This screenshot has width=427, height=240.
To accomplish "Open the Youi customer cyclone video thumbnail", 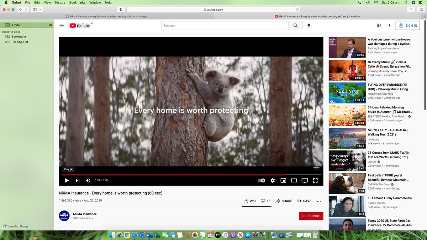I will tap(347, 48).
